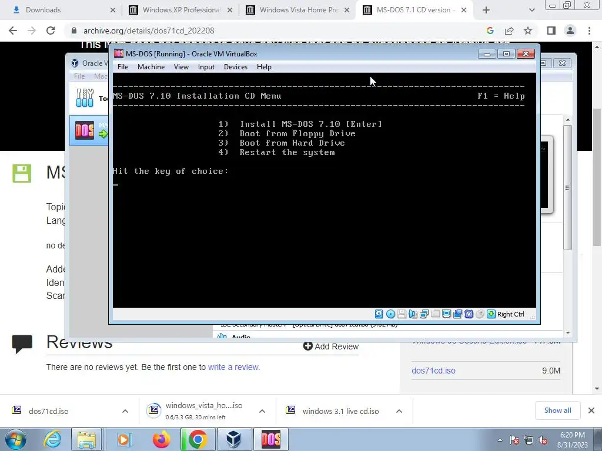Click the Google icon in address bar
602x451 pixels.
(x=490, y=31)
